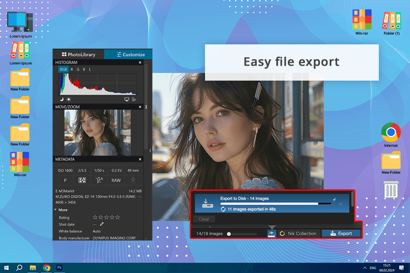Viewport: 410px width, 273px height.
Task: Click the 14.2 MB file size
Action: coord(135,191)
